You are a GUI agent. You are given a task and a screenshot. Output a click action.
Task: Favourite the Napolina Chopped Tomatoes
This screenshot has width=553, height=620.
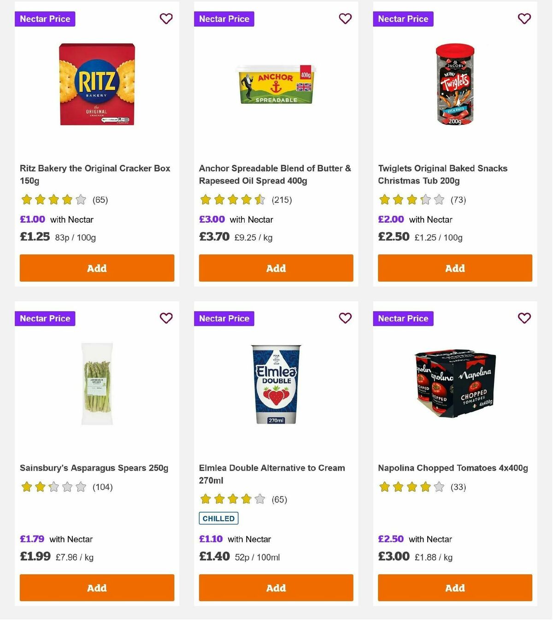coord(524,318)
